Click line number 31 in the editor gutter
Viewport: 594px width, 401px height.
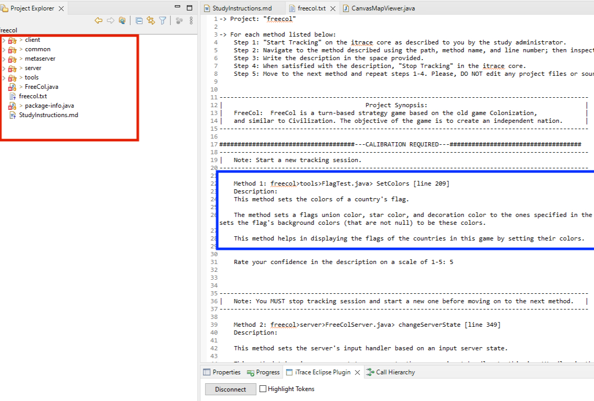click(214, 262)
